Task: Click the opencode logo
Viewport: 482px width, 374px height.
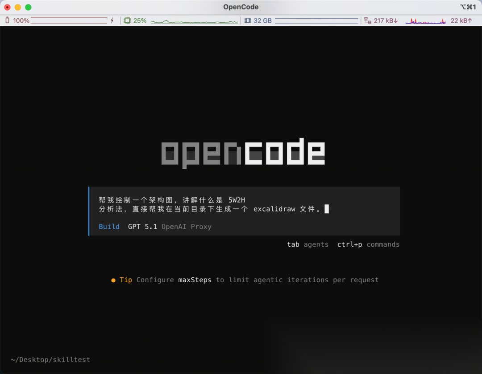Action: (x=243, y=153)
